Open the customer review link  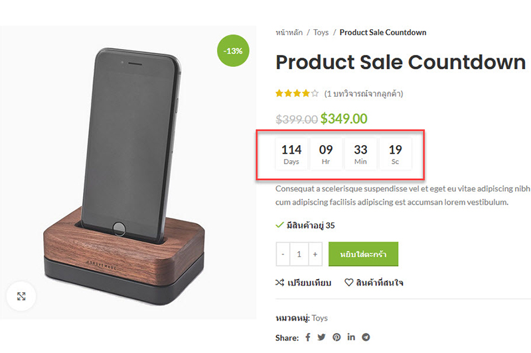click(364, 93)
